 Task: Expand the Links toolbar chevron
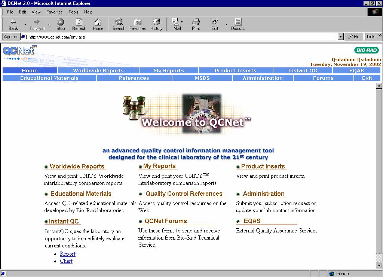(x=380, y=36)
